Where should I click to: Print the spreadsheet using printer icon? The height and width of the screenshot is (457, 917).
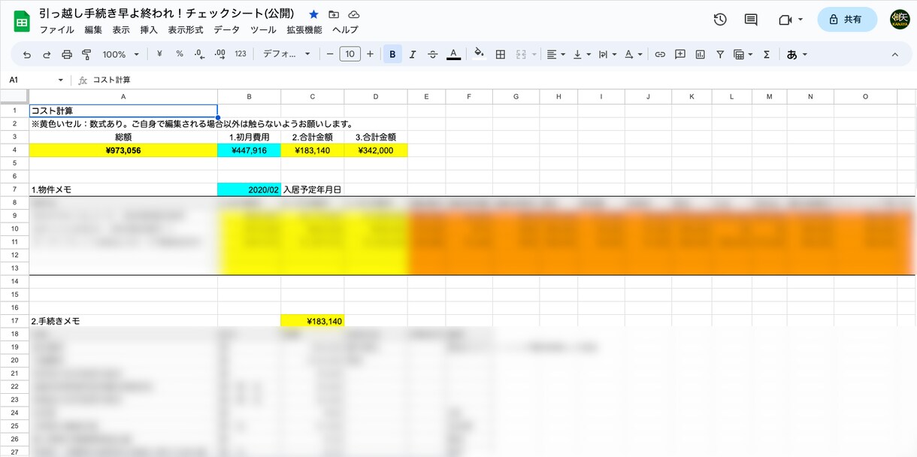67,54
